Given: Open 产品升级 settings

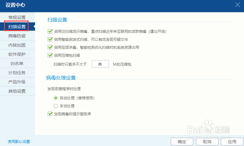Looking at the screenshot, I should (17, 82).
